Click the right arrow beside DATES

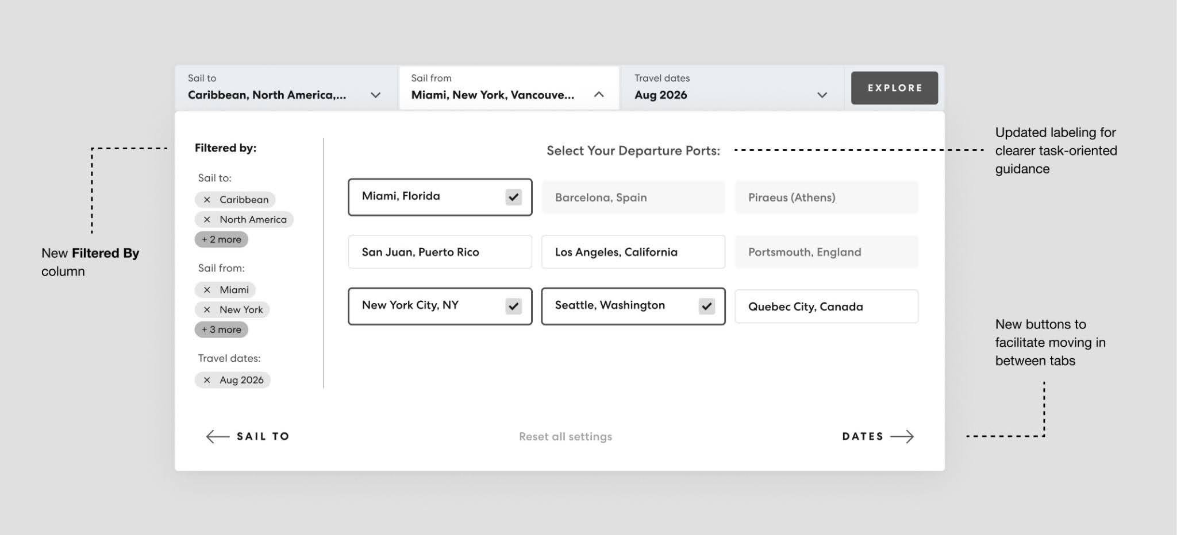[x=902, y=437]
